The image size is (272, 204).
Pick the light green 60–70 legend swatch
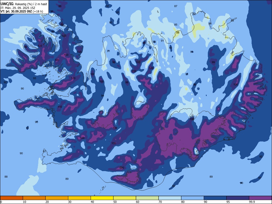147,198
